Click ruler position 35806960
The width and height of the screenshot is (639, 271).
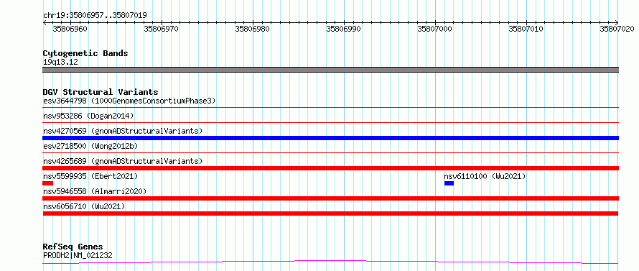[x=70, y=29]
